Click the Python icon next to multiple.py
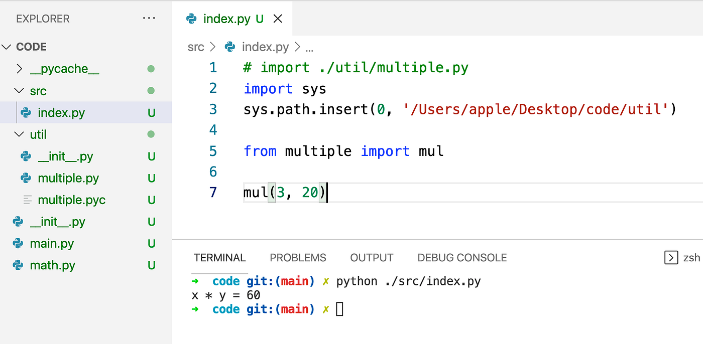 tap(26, 178)
